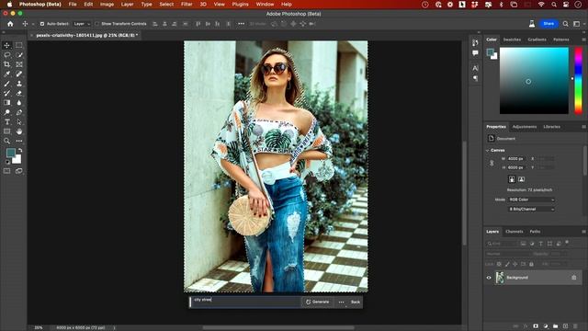Select the Hand tool
Viewport: 588px width, 331px height.
coord(18,131)
